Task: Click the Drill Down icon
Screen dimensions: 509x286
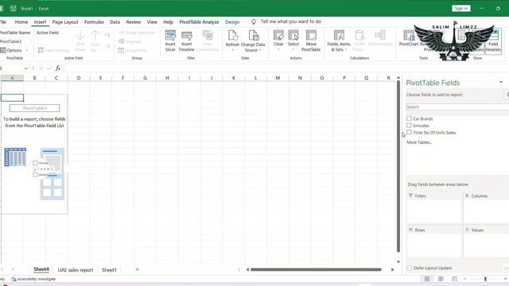Action: pyautogui.click(x=80, y=35)
